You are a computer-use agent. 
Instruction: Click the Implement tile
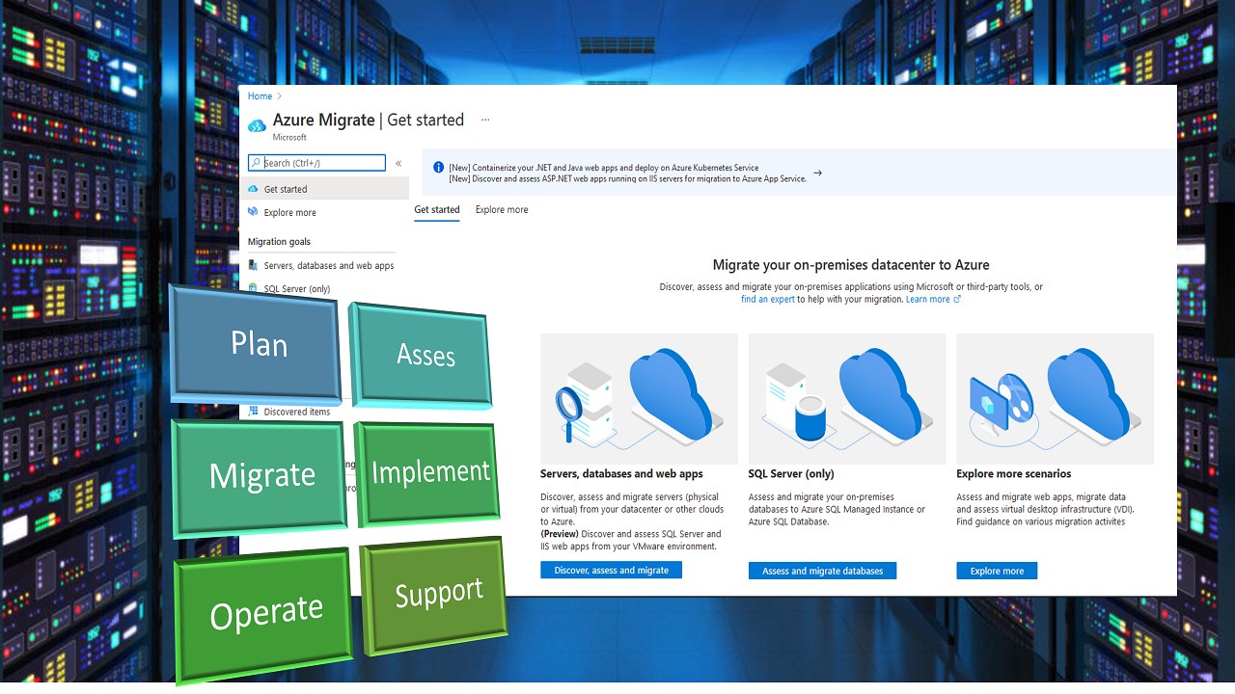(427, 472)
